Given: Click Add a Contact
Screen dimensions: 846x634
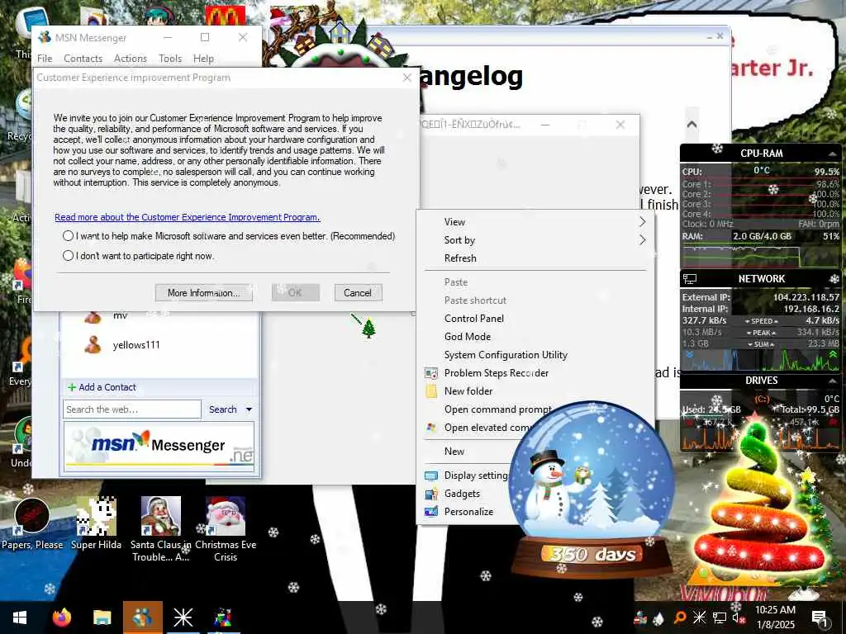Looking at the screenshot, I should (102, 387).
